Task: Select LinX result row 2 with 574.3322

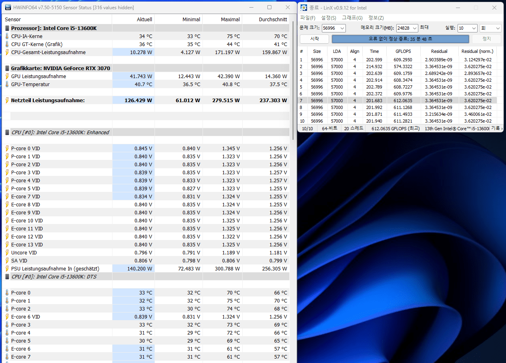Action: tap(398, 67)
